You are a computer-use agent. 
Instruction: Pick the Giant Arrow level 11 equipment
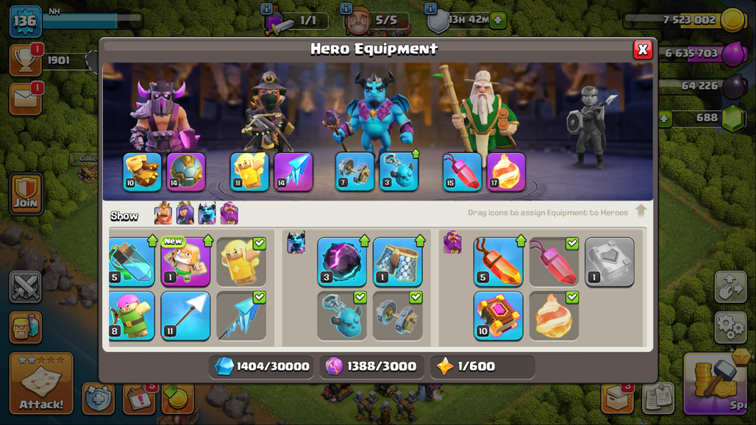(185, 316)
